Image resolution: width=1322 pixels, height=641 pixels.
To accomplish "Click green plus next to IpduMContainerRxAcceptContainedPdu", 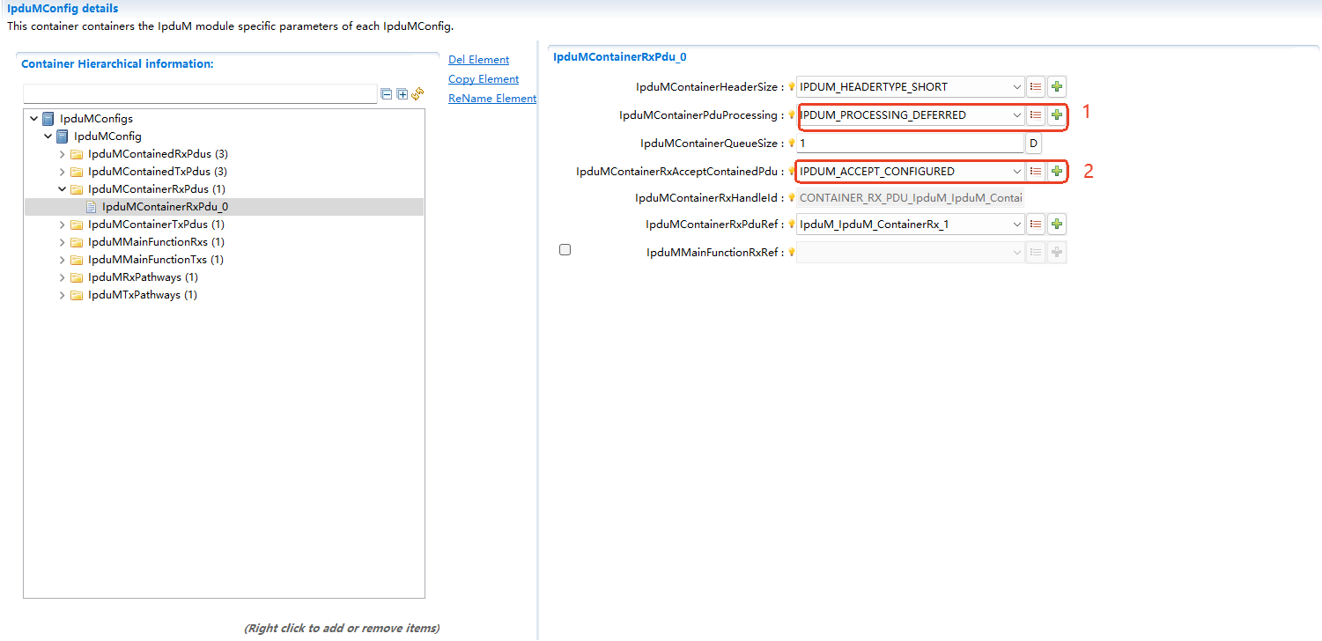I will [1057, 172].
